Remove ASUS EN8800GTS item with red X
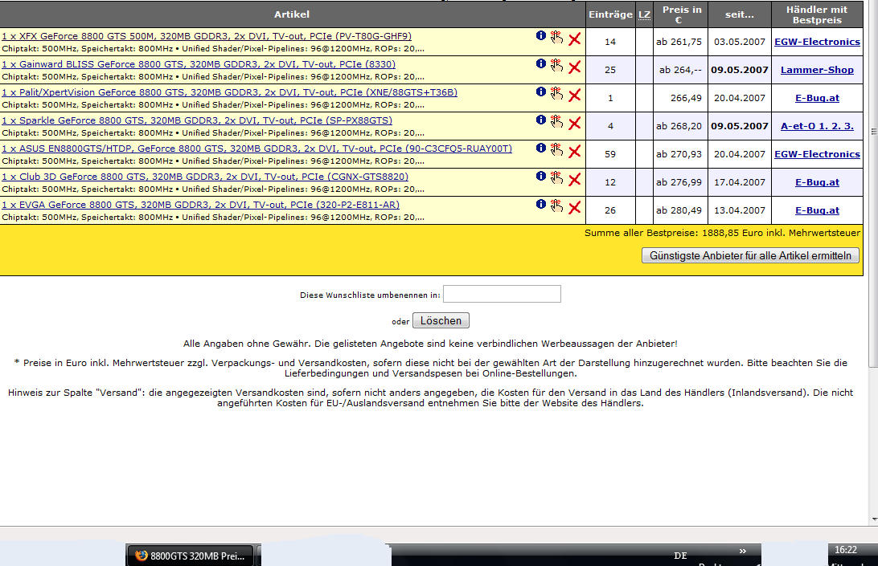878x566 pixels. [575, 152]
